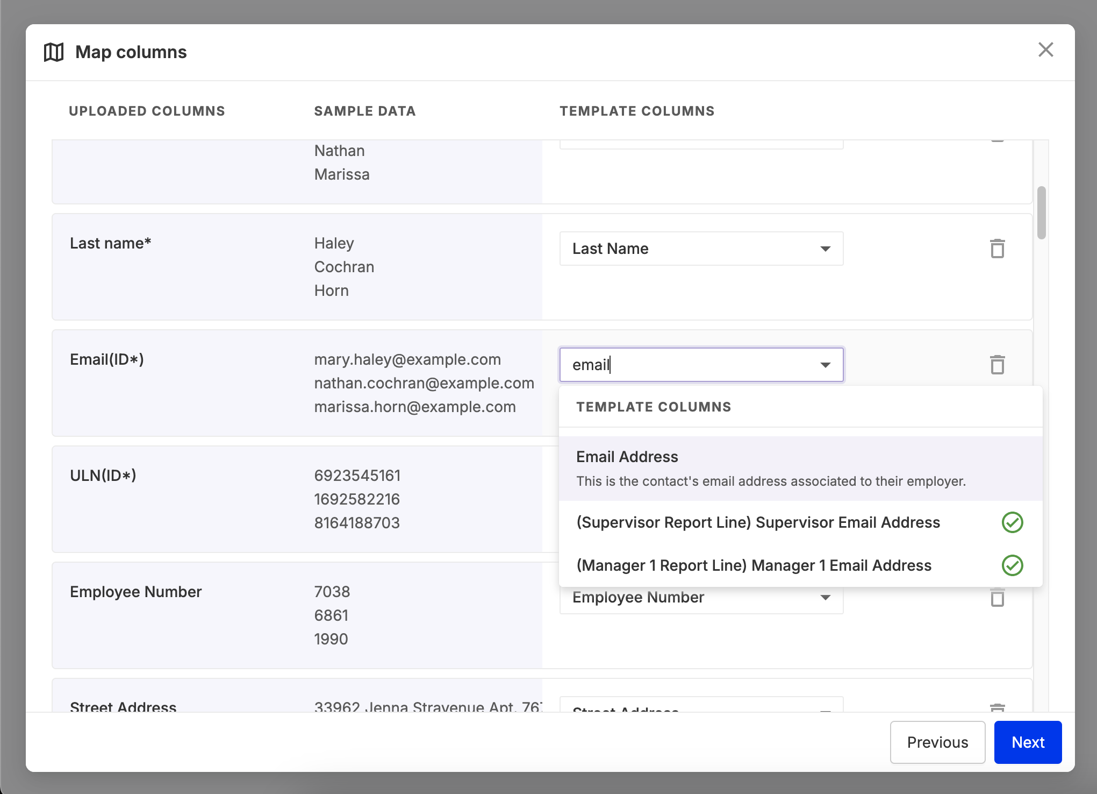Proceed with the Next button
This screenshot has width=1097, height=794.
pos(1028,742)
